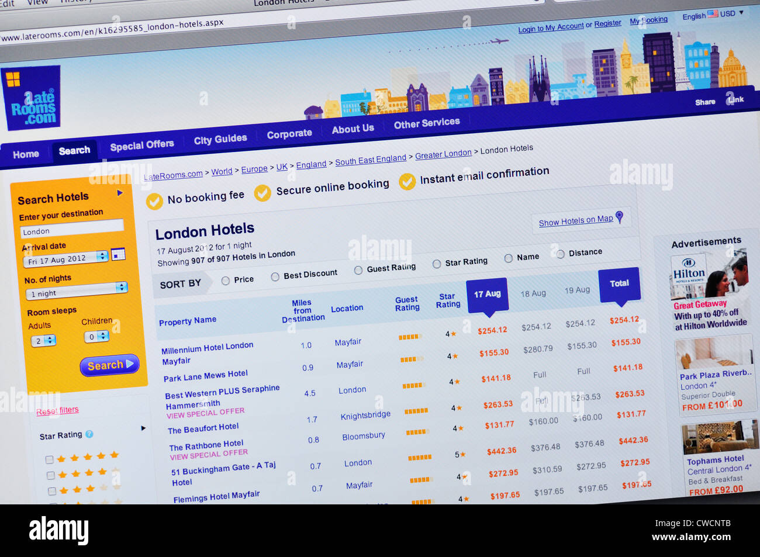Click View Special Offer under The Rathbone Hotel
This screenshot has height=557, width=760.
pyautogui.click(x=209, y=454)
